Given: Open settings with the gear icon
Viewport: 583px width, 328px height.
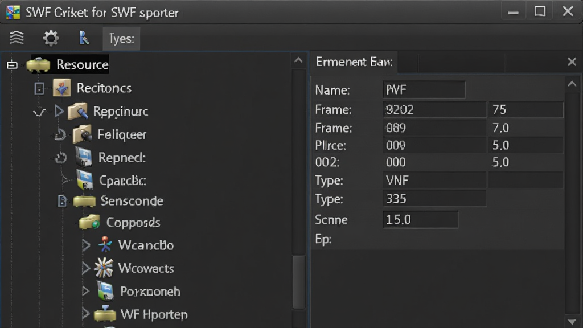Looking at the screenshot, I should [51, 38].
